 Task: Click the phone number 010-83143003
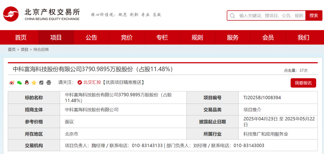coord(249,146)
